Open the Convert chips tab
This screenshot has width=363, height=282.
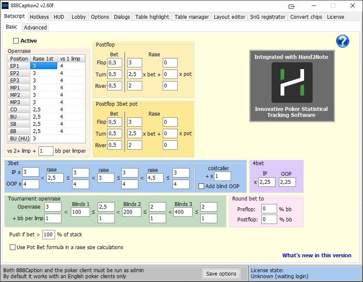pyautogui.click(x=306, y=17)
